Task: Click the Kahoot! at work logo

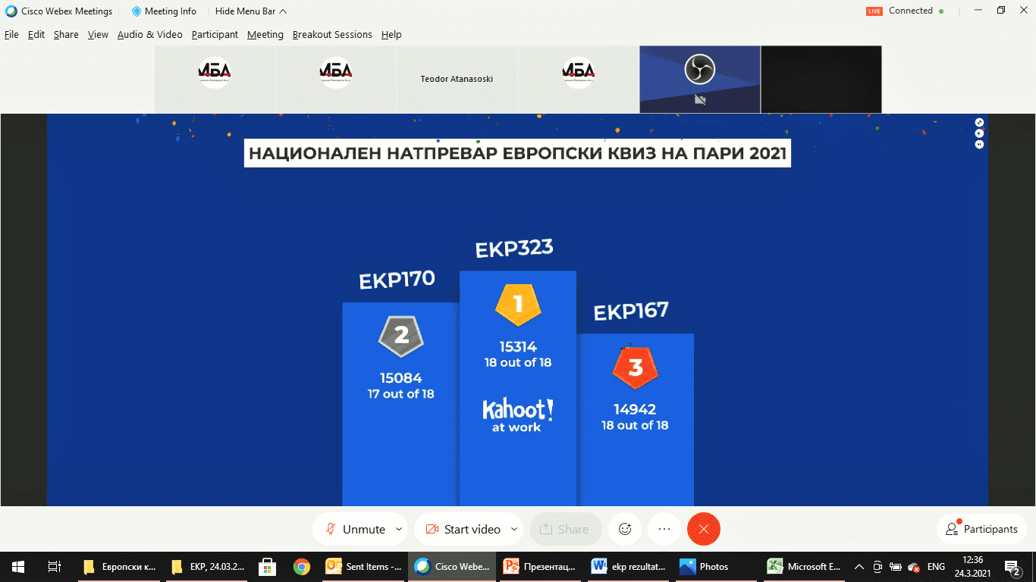Action: point(518,415)
